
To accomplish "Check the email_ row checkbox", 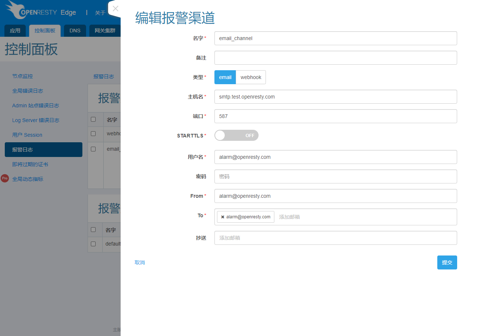I will coord(93,149).
